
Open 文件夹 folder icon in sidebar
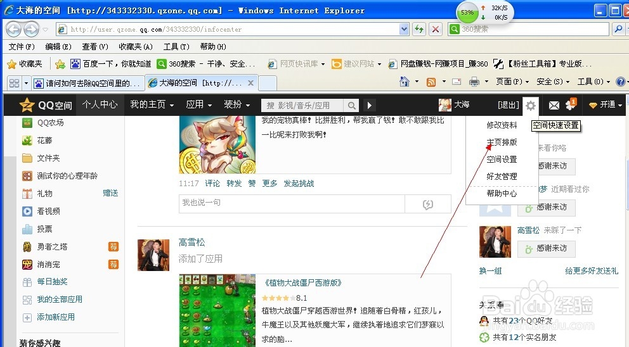pos(27,158)
